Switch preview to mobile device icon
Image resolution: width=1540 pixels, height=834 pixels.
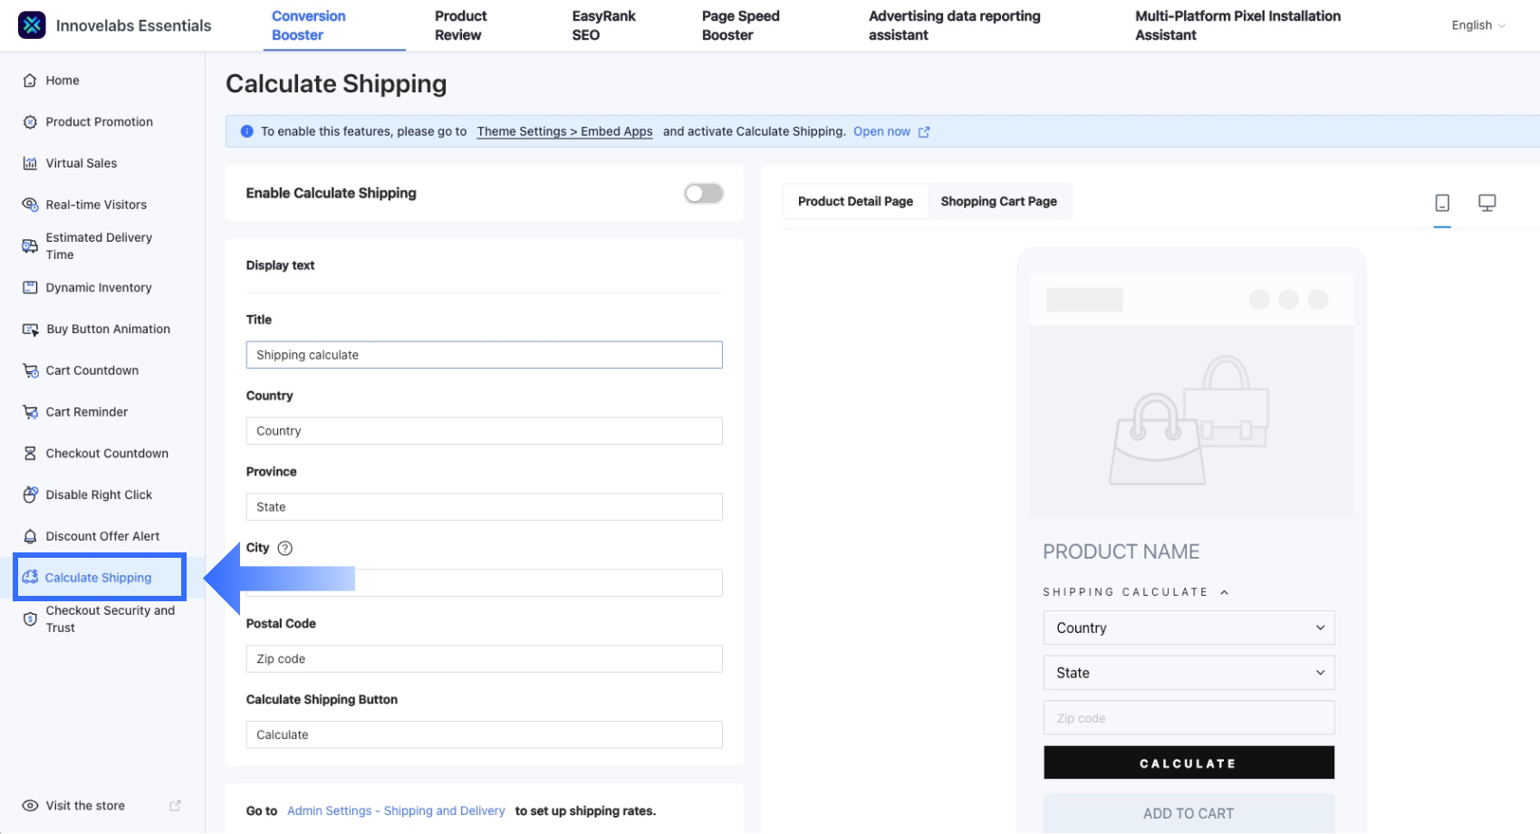pyautogui.click(x=1442, y=203)
